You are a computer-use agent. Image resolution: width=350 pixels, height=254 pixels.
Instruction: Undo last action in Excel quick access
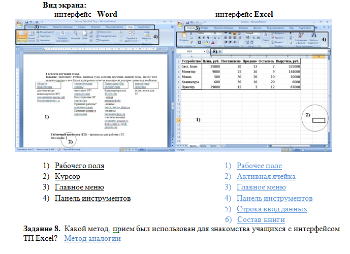point(192,22)
